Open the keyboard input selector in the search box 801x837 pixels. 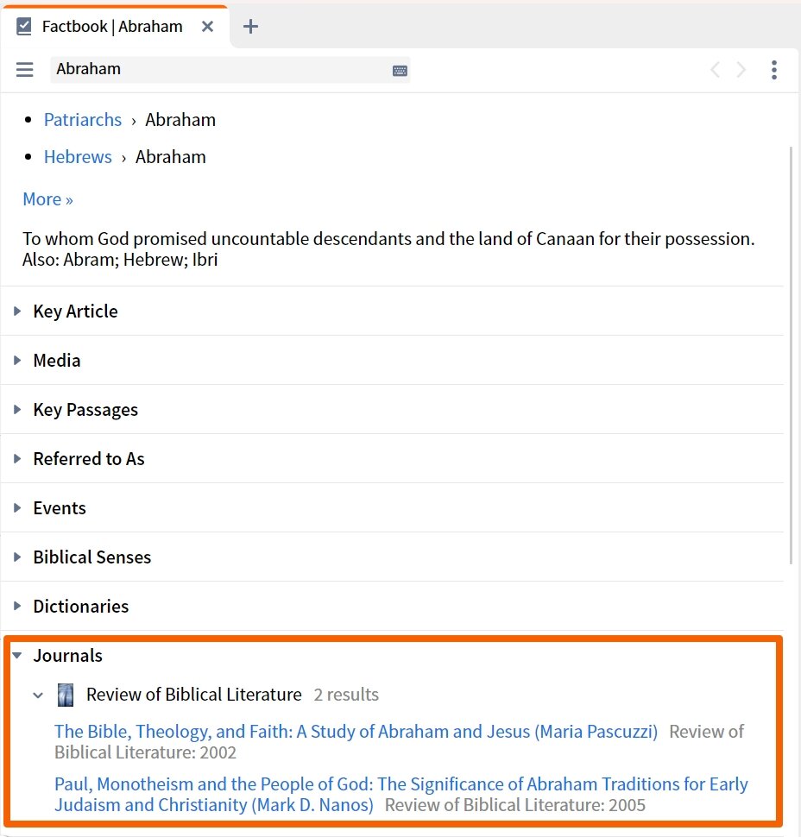[x=399, y=70]
